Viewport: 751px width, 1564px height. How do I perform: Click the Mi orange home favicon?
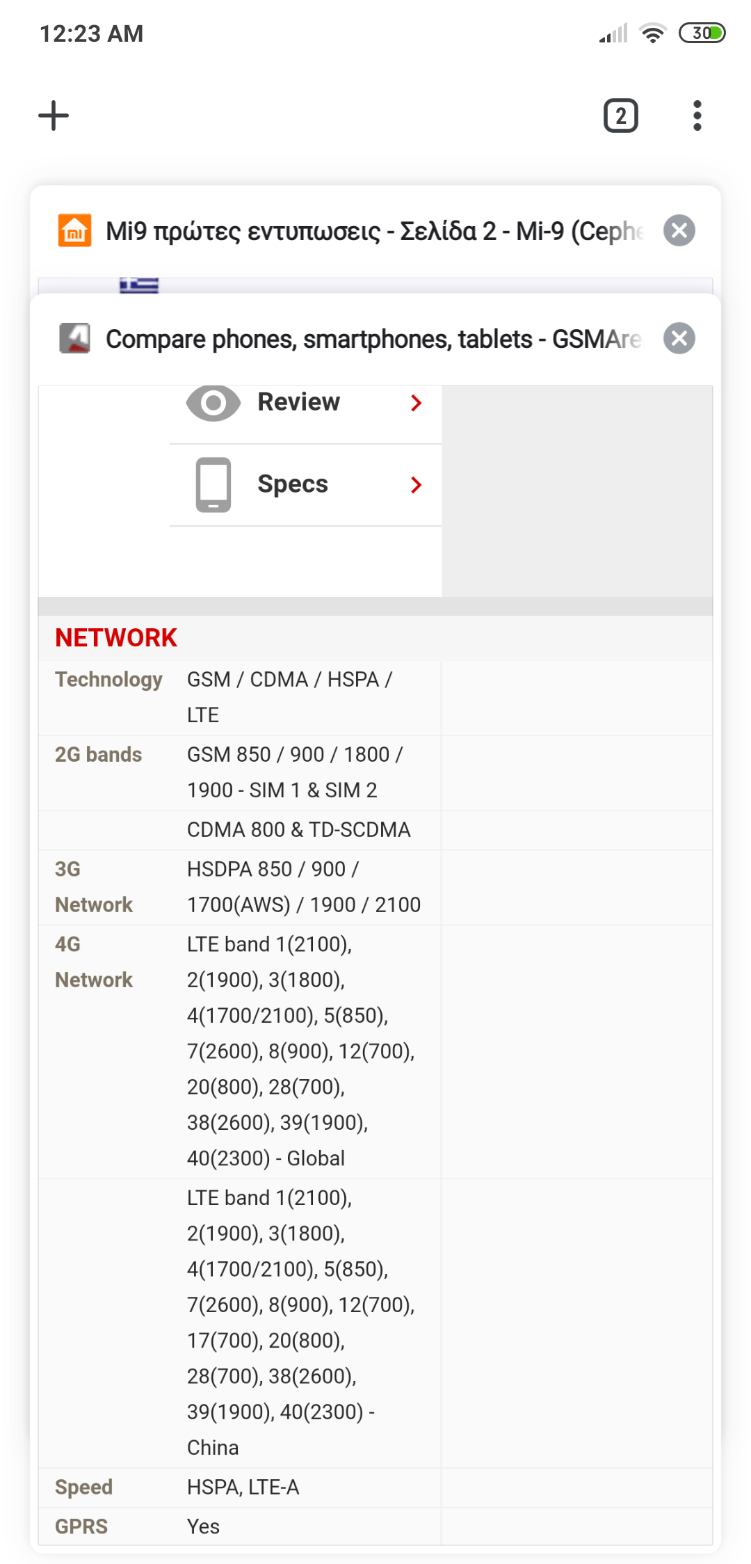coord(74,230)
